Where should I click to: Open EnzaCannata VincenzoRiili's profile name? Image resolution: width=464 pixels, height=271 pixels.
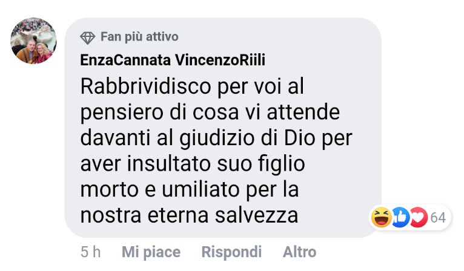[x=173, y=60]
